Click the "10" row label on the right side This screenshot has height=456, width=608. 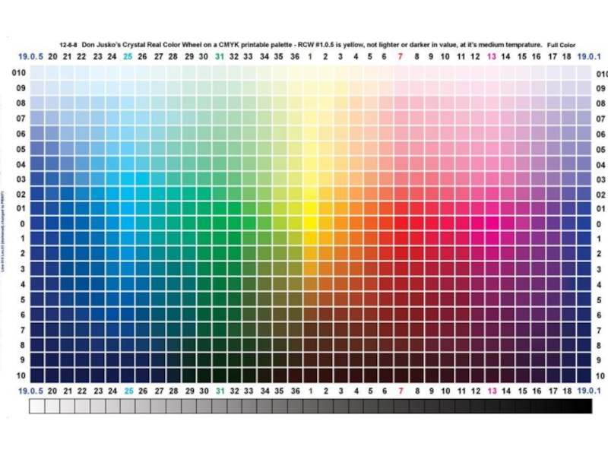[x=600, y=375]
